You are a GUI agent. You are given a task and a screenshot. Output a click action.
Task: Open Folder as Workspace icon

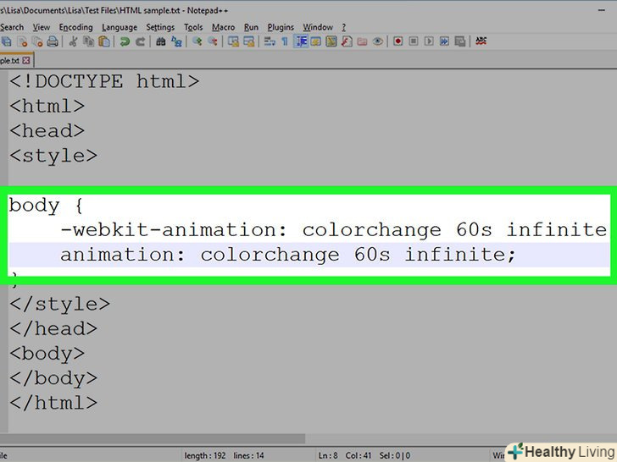[x=362, y=41]
